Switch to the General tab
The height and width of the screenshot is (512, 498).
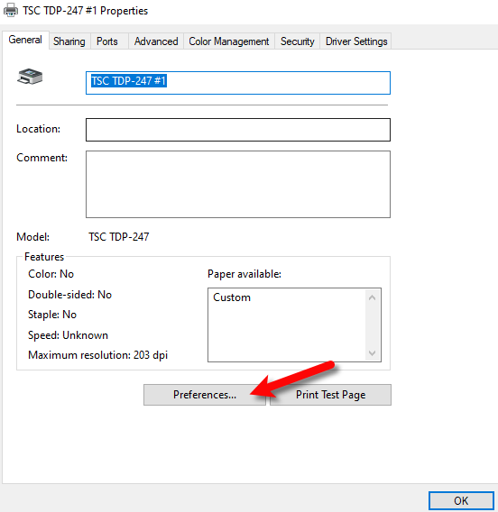(25, 41)
